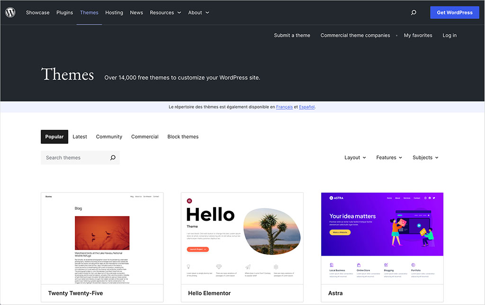
Task: Open the Español directory link
Action: (x=306, y=107)
